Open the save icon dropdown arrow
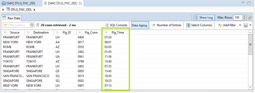The height and width of the screenshot is (93, 255). click(x=250, y=25)
